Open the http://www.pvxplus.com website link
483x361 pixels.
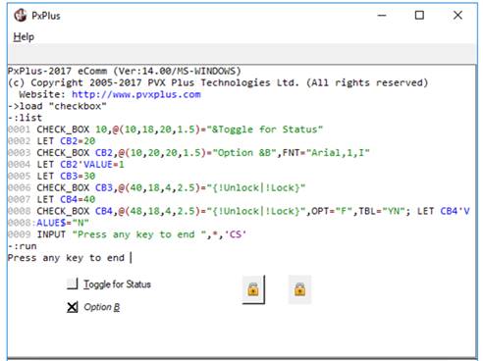pyautogui.click(x=136, y=94)
